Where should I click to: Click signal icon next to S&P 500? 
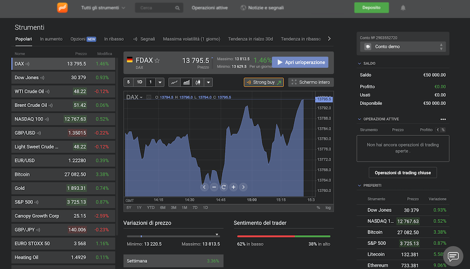(x=36, y=202)
